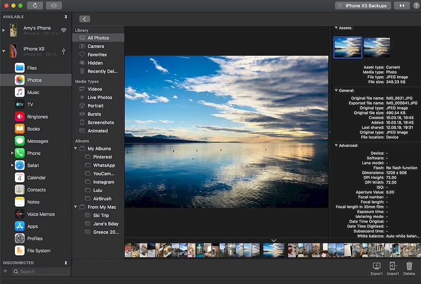Open the help question mark button
Image resolution: width=421 pixels, height=284 pixels.
point(416,6)
